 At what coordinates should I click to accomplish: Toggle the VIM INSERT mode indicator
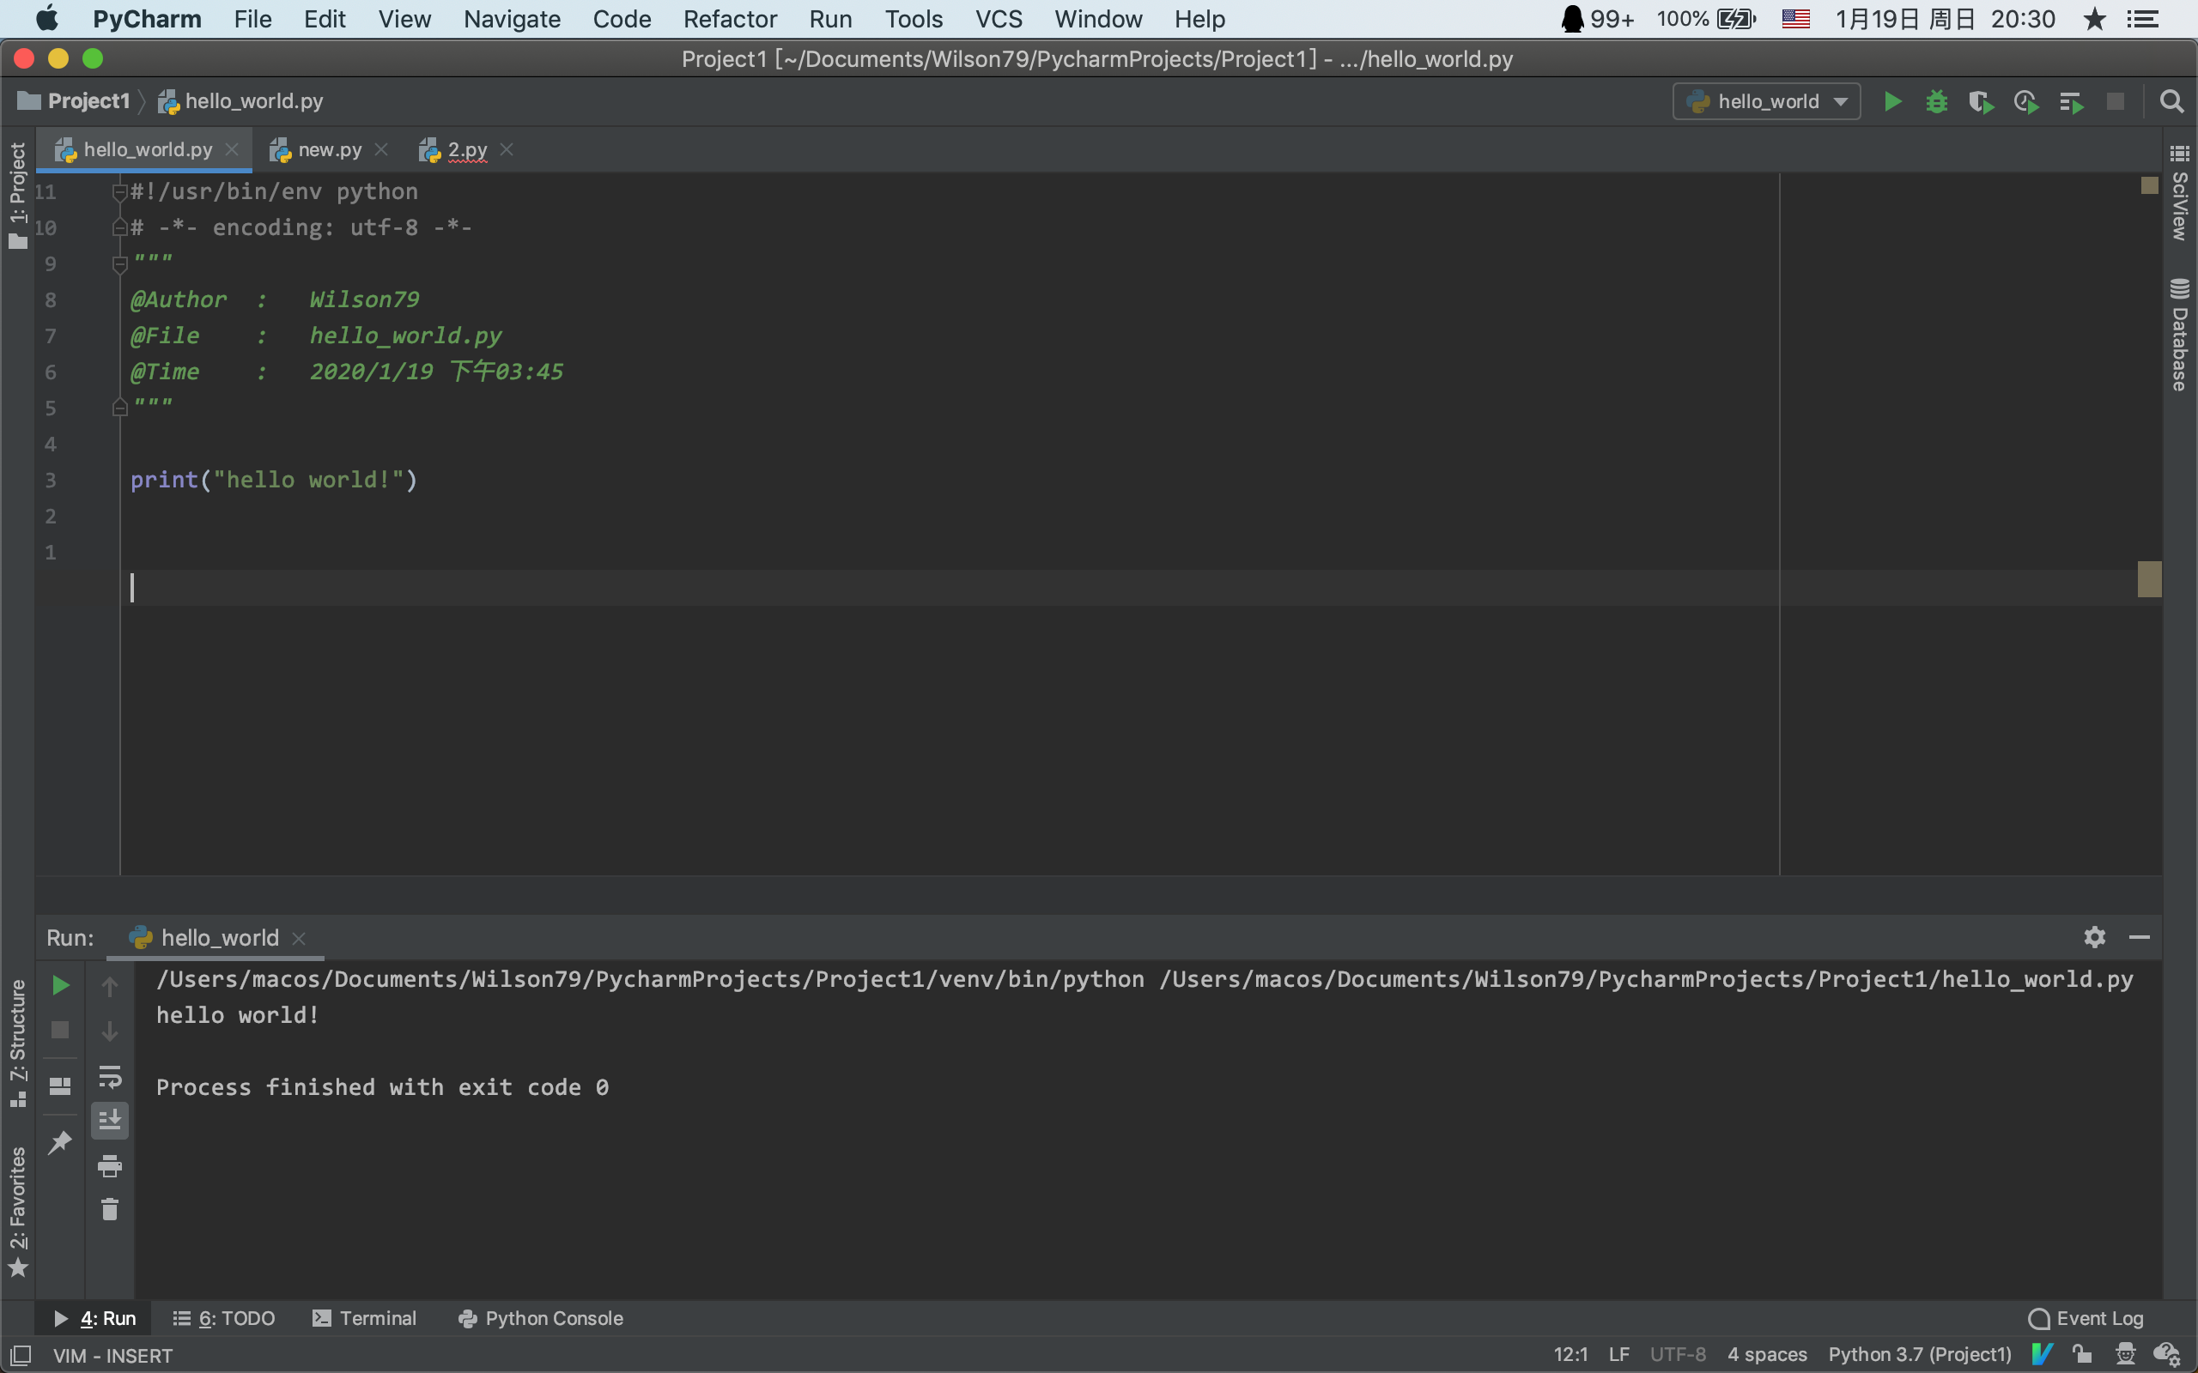pyautogui.click(x=112, y=1354)
